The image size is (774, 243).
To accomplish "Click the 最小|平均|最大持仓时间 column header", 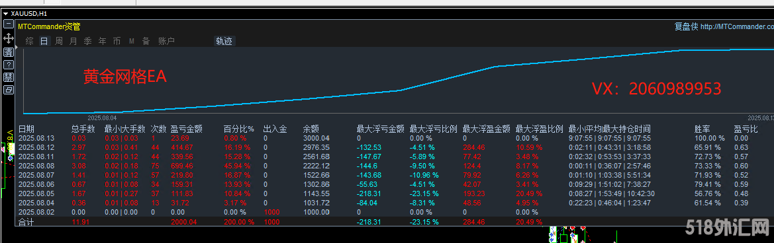I will 610,129.
